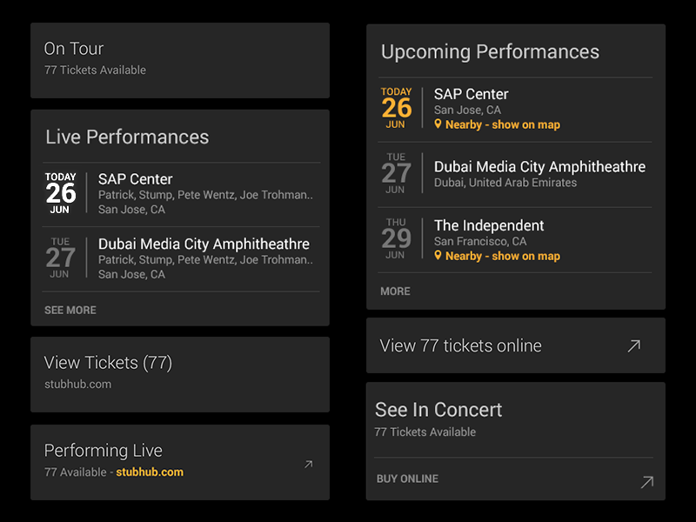This screenshot has width=696, height=522.
Task: Click the arrow icon next to Buy Online
Action: pyautogui.click(x=646, y=481)
